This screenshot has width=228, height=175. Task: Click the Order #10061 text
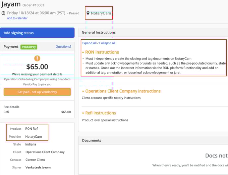coord(33,5)
